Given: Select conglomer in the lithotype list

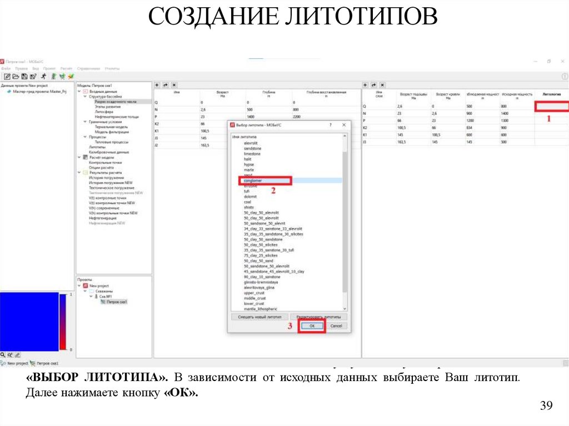Looking at the screenshot, I should coord(253,181).
